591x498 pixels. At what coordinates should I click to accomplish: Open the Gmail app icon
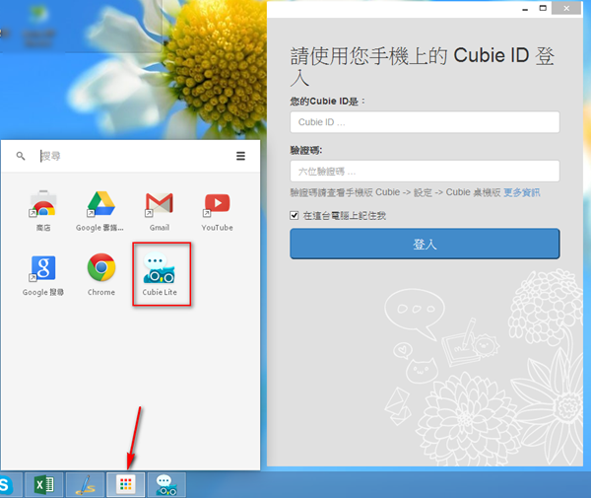(x=159, y=204)
